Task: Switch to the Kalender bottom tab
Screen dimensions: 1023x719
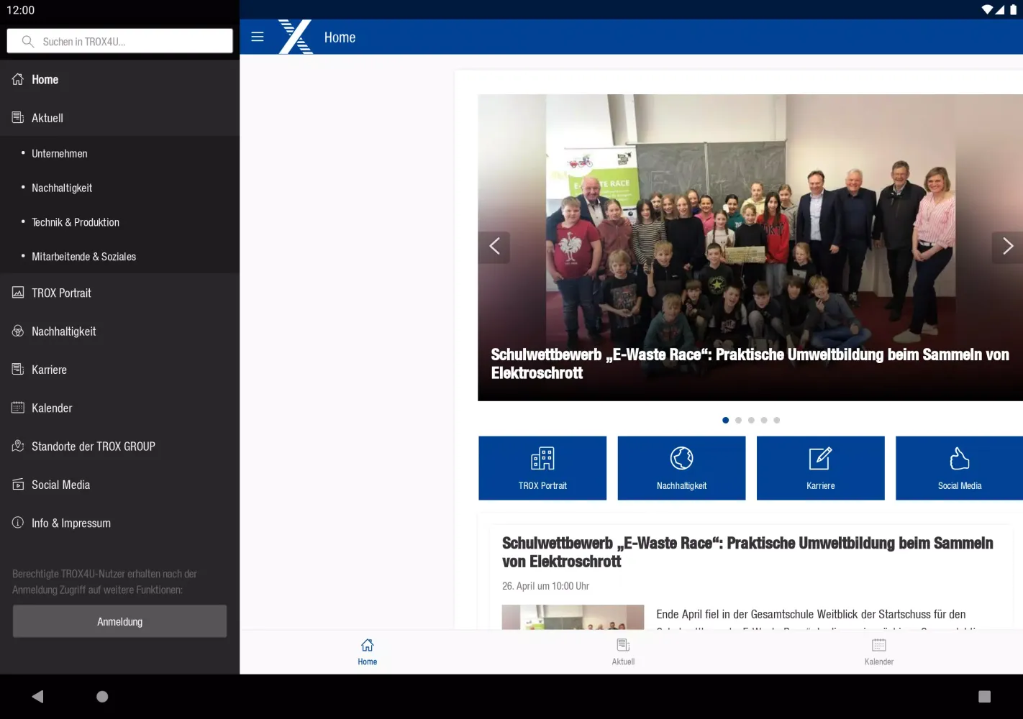Action: click(x=878, y=651)
